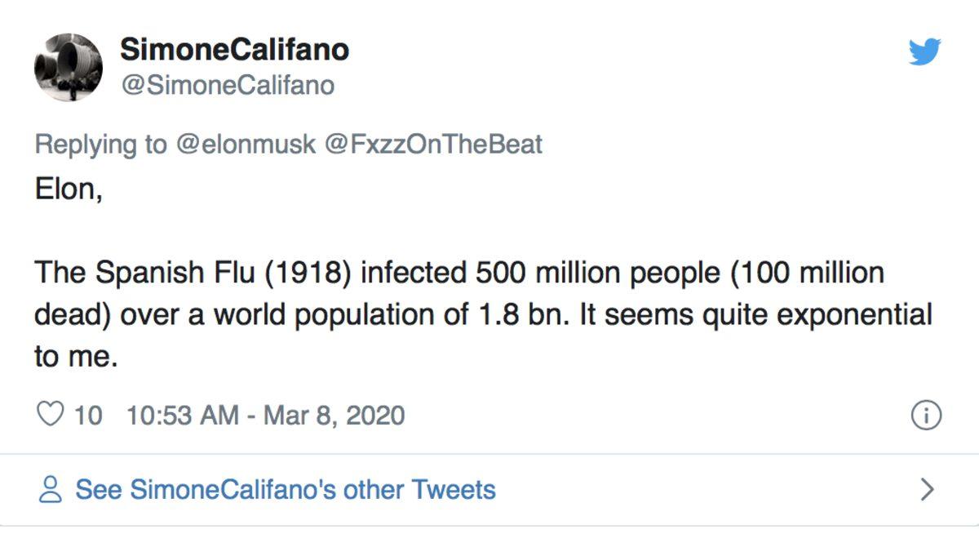
Task: Open the gray @SimoneCalifano handle
Action: (228, 85)
